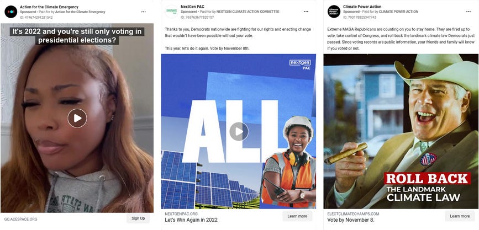Click Paid for by NEXTGEN CLIMATE ACTION COMMITTEE

click(x=239, y=12)
